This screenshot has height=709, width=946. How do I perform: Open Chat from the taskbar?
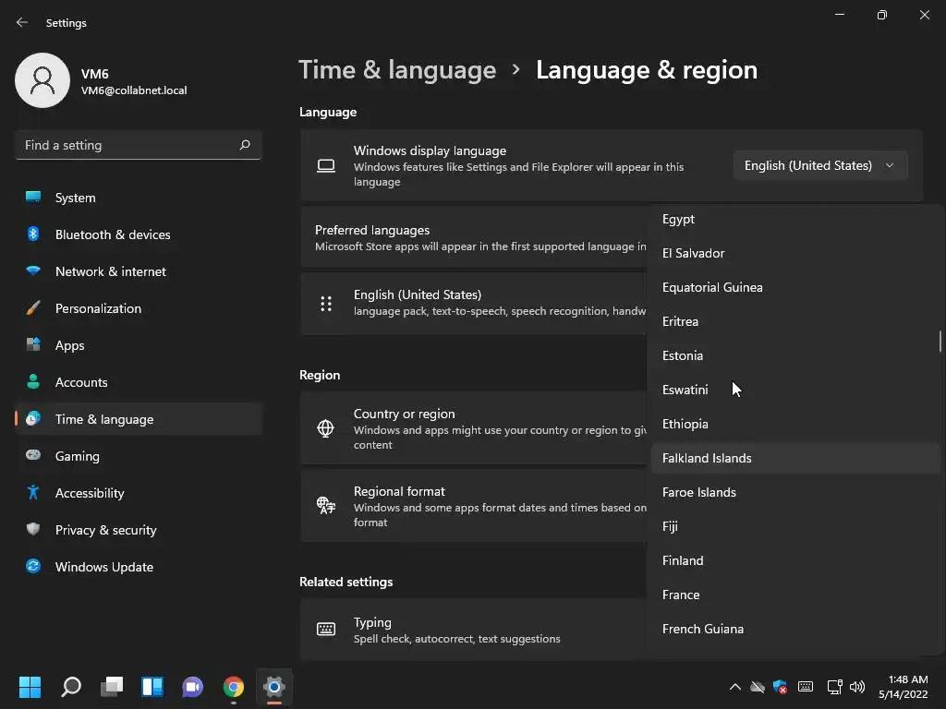192,687
